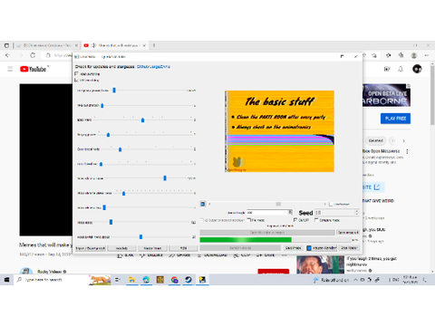435x326 pixels.
Task: Click the green render progress bar
Action: click(x=275, y=240)
